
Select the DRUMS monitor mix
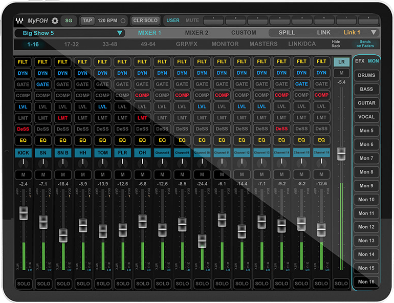coord(366,75)
